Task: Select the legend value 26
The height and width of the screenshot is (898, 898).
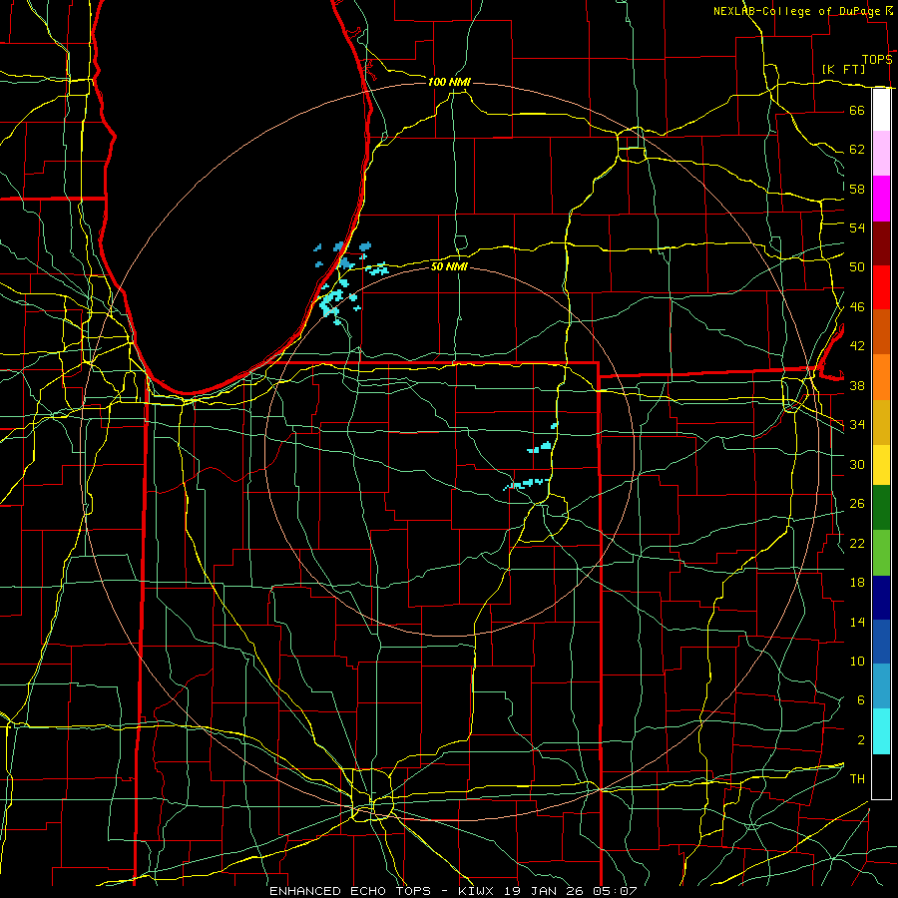Action: tap(857, 504)
